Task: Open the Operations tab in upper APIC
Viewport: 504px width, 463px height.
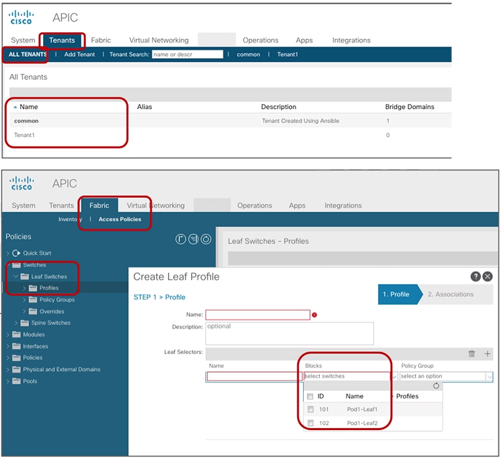Action: tap(260, 40)
